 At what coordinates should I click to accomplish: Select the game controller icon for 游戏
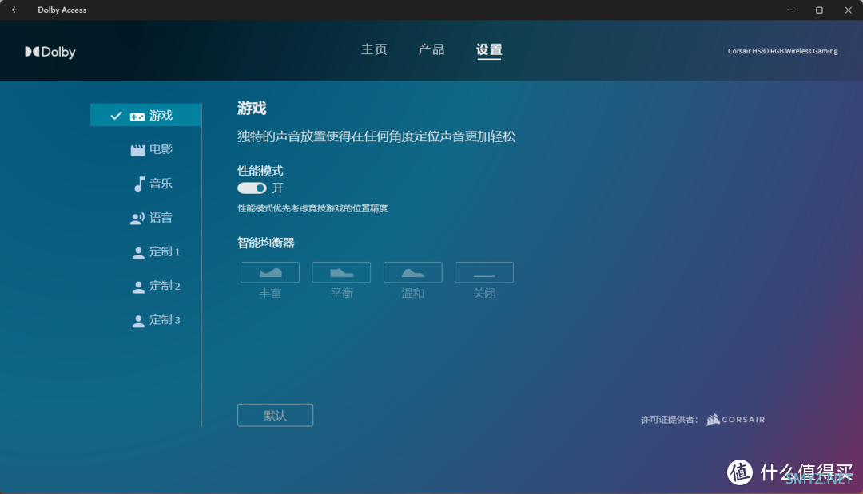[x=137, y=117]
